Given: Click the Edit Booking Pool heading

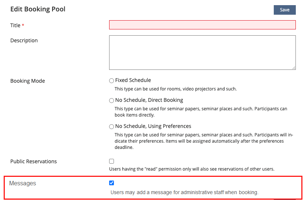Looking at the screenshot, I should [38, 9].
